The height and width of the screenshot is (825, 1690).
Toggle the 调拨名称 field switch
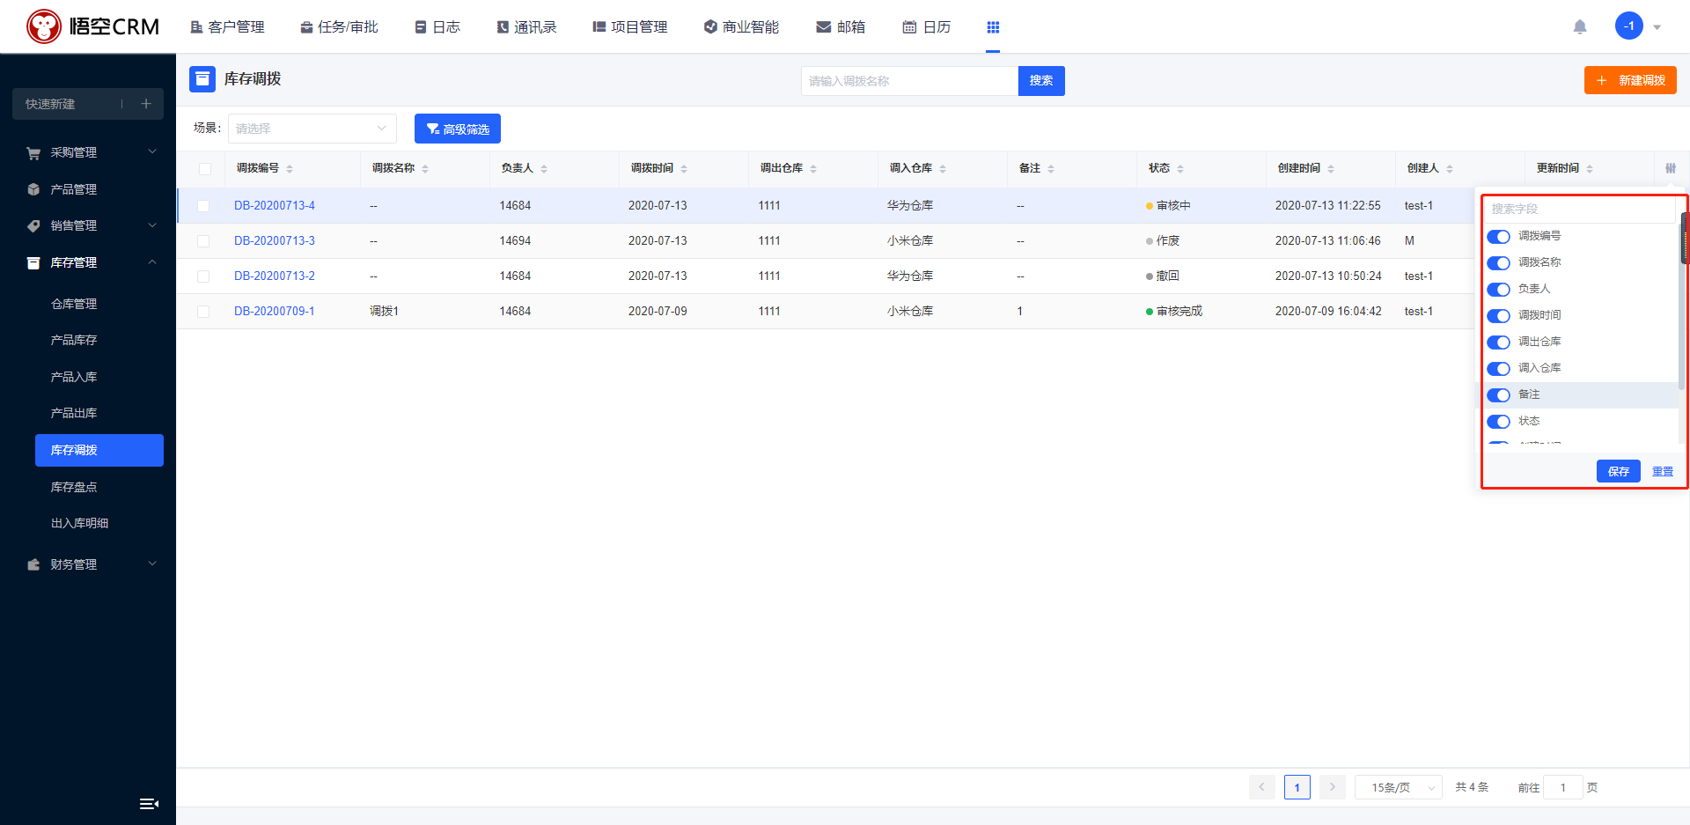click(1498, 262)
